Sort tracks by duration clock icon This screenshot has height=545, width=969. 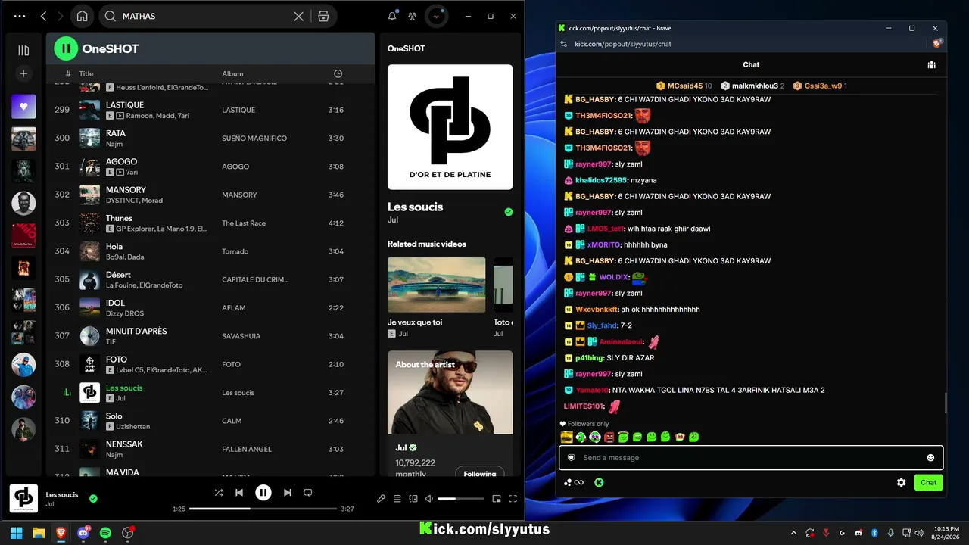click(x=338, y=73)
